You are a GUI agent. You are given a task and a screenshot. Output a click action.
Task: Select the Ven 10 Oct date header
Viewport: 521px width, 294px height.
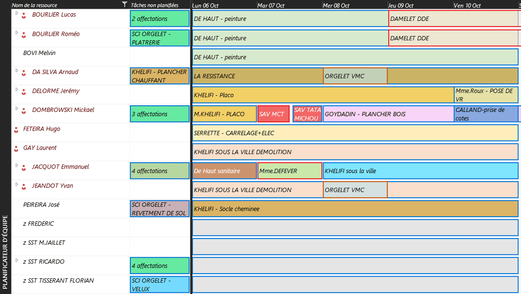pyautogui.click(x=467, y=5)
